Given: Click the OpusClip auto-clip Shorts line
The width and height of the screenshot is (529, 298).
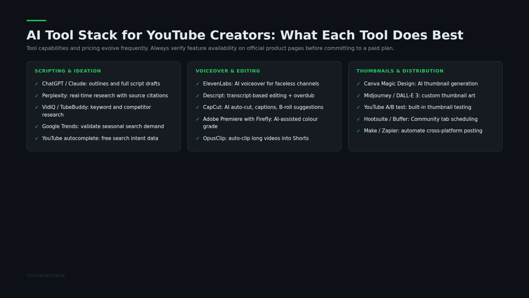Looking at the screenshot, I should (256, 138).
